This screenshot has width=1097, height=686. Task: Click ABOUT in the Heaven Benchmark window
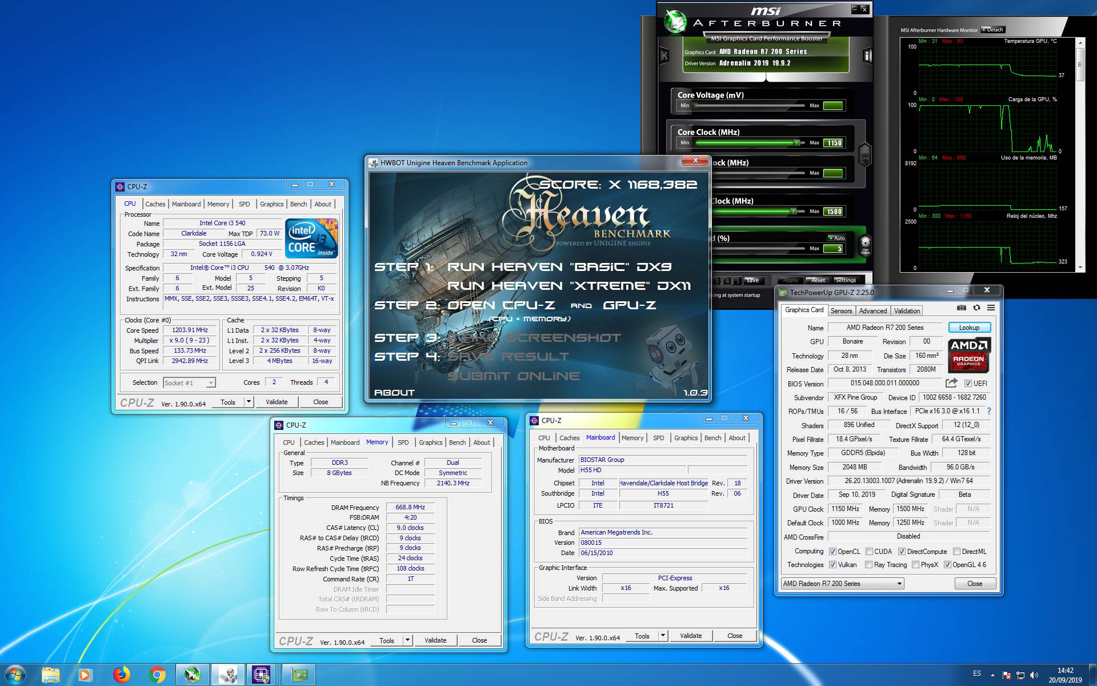[394, 393]
